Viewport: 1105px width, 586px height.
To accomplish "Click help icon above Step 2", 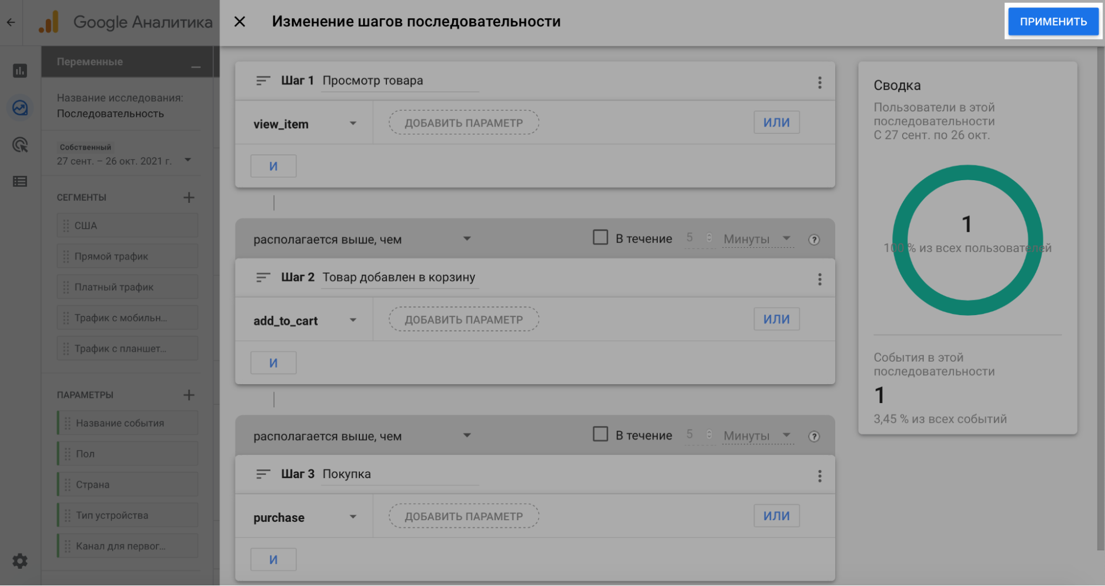I will (814, 239).
